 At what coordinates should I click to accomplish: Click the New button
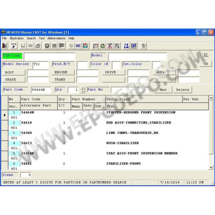[x=163, y=90]
